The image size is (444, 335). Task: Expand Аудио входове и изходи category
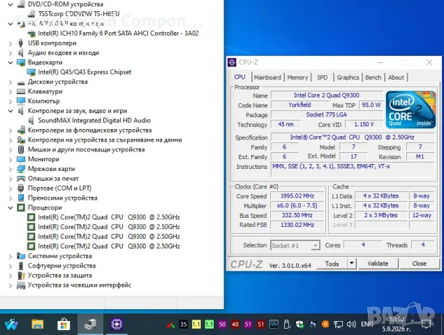[x=10, y=53]
